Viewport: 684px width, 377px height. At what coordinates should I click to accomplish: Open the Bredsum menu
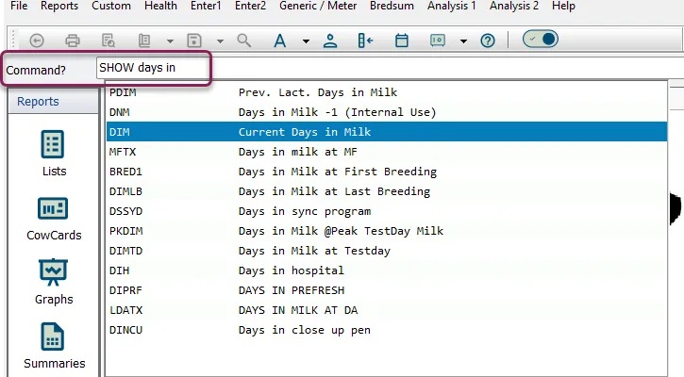click(392, 6)
